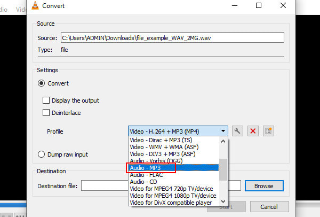Image resolution: width=320 pixels, height=217 pixels.
Task: Click the VLC cone icon in the title bar
Action: point(35,5)
